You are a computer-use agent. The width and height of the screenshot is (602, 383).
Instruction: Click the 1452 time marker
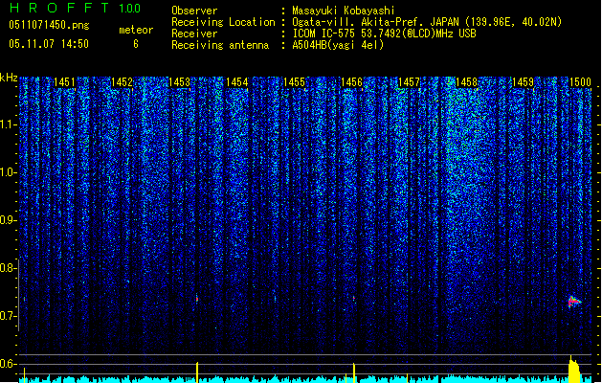tap(122, 81)
